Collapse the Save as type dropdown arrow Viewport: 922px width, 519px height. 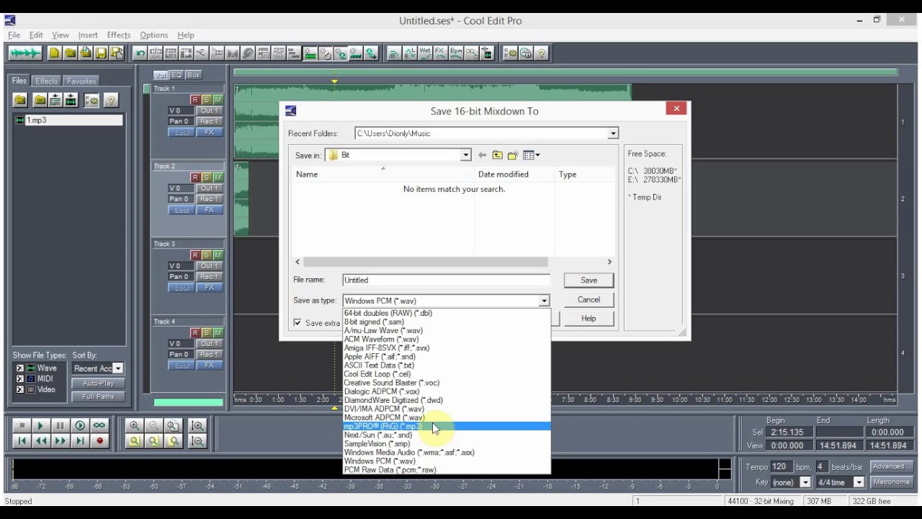click(x=544, y=301)
